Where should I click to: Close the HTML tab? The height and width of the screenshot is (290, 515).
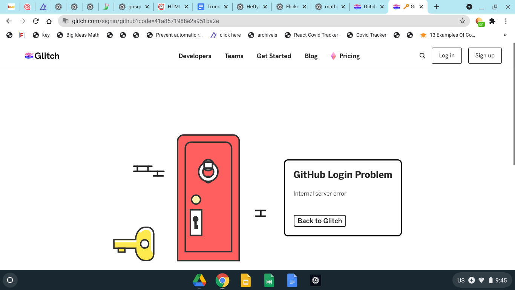coord(186,7)
